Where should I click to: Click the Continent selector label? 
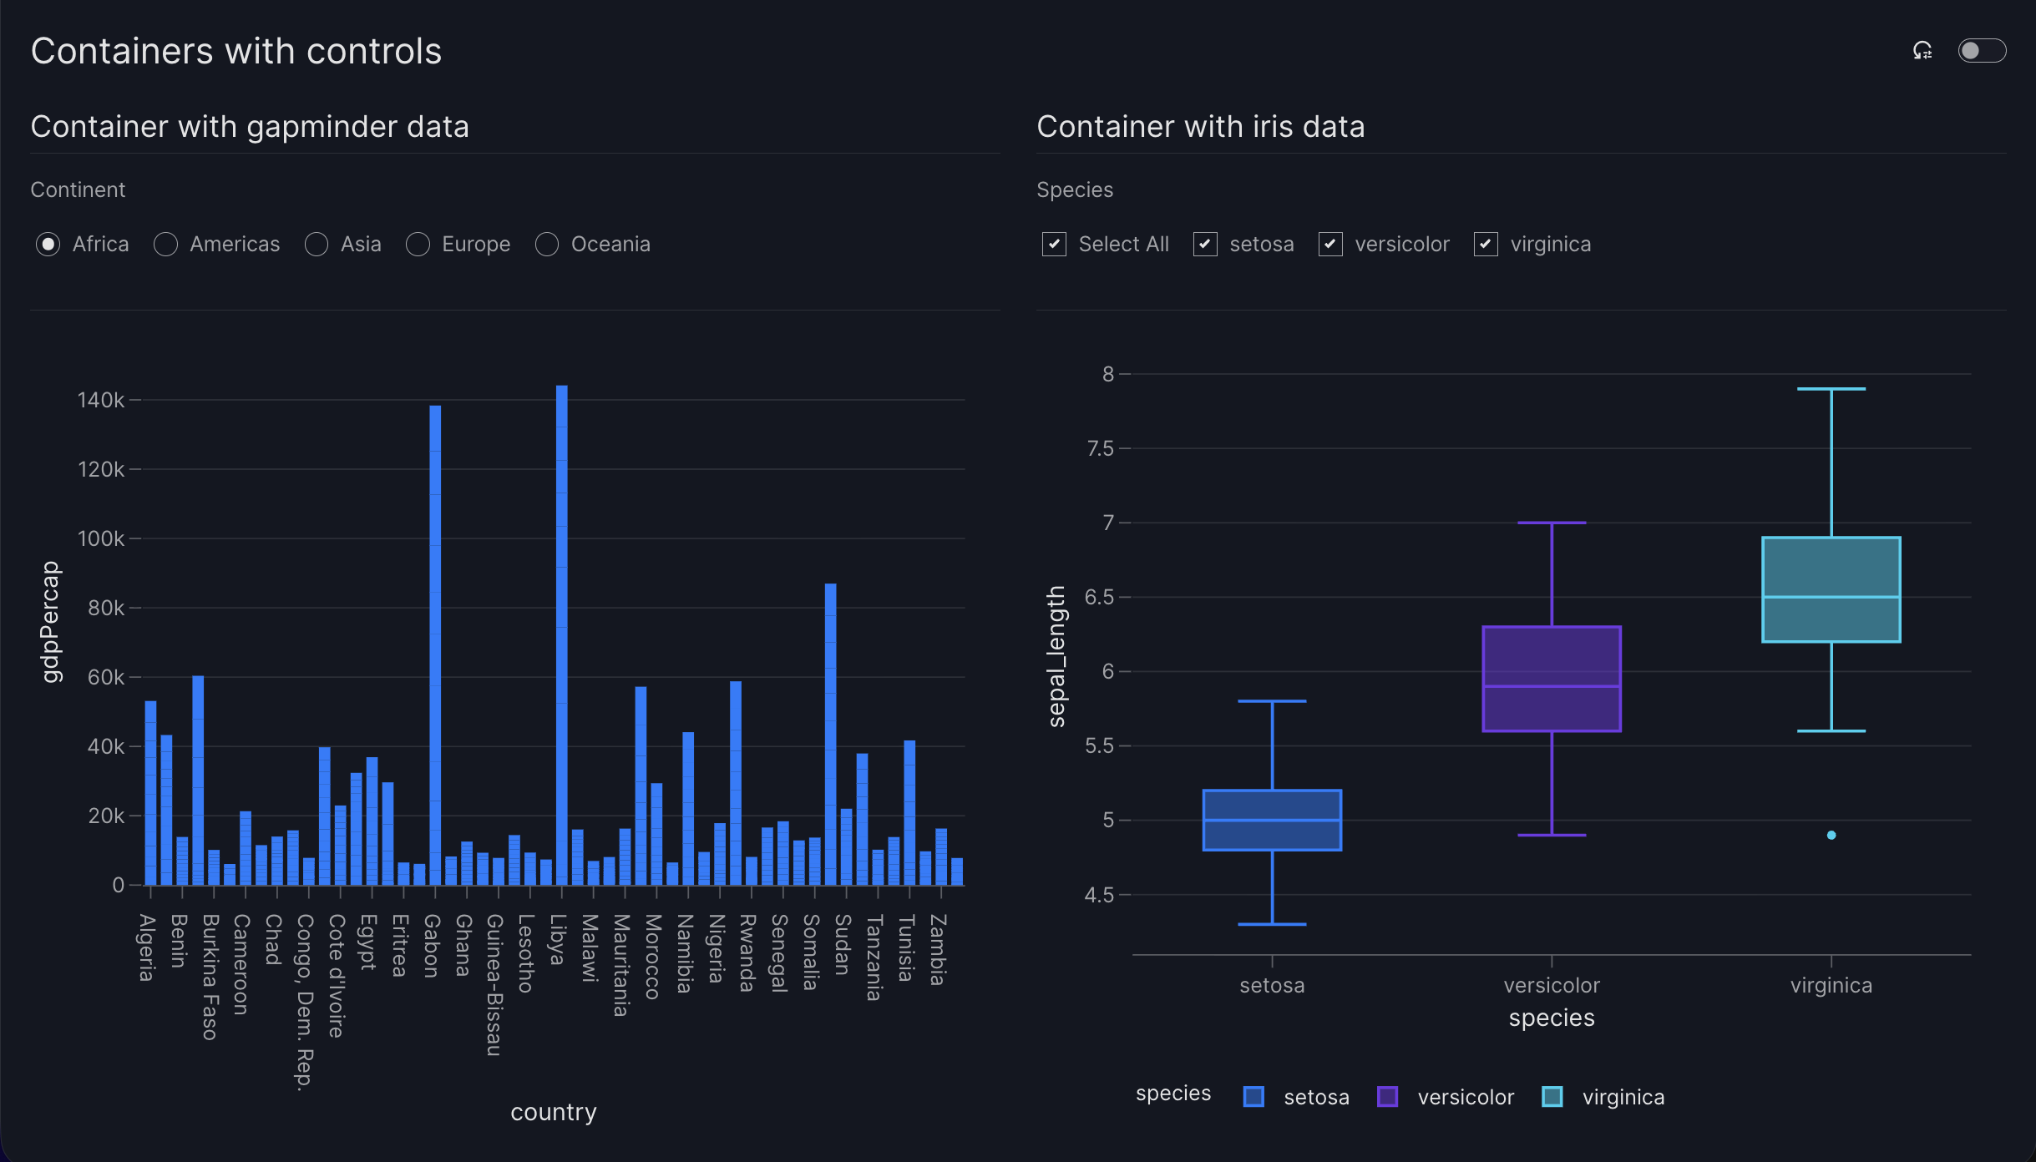[78, 189]
